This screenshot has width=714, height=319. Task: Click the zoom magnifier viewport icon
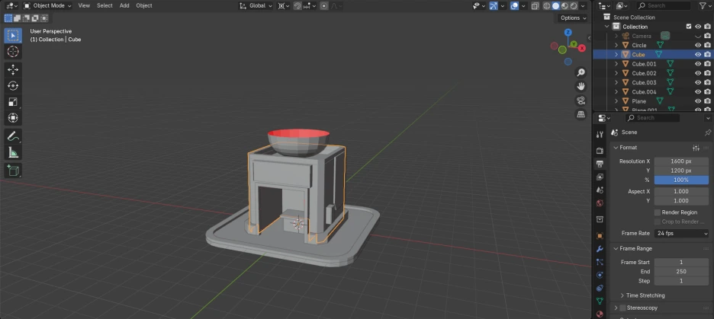(581, 72)
